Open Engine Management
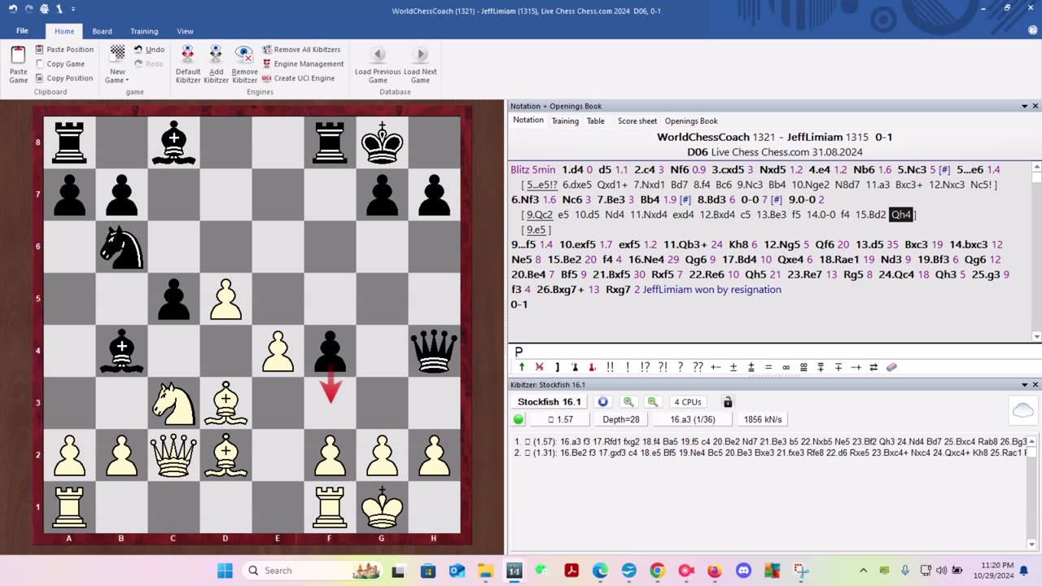1042x586 pixels. (x=303, y=63)
